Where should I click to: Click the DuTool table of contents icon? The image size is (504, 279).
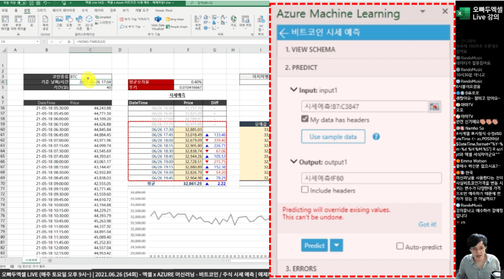45,21
